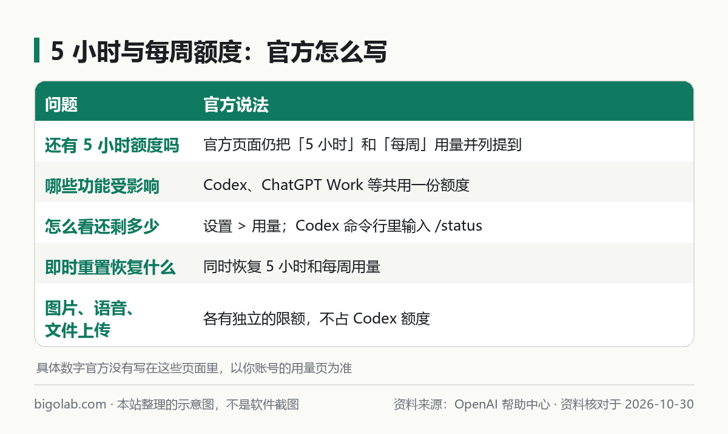The image size is (728, 434).
Task: Click the cell mentioning '/status' command
Action: click(343, 226)
